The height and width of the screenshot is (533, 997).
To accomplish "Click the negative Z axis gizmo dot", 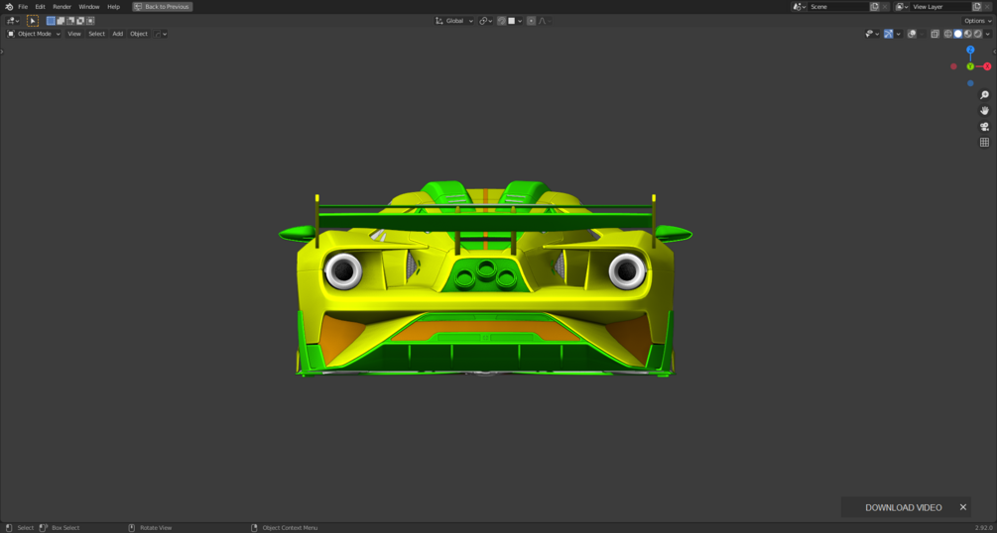I will point(970,83).
